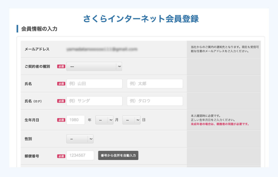
Task: Click the 生年月日 label
Action: [32, 120]
